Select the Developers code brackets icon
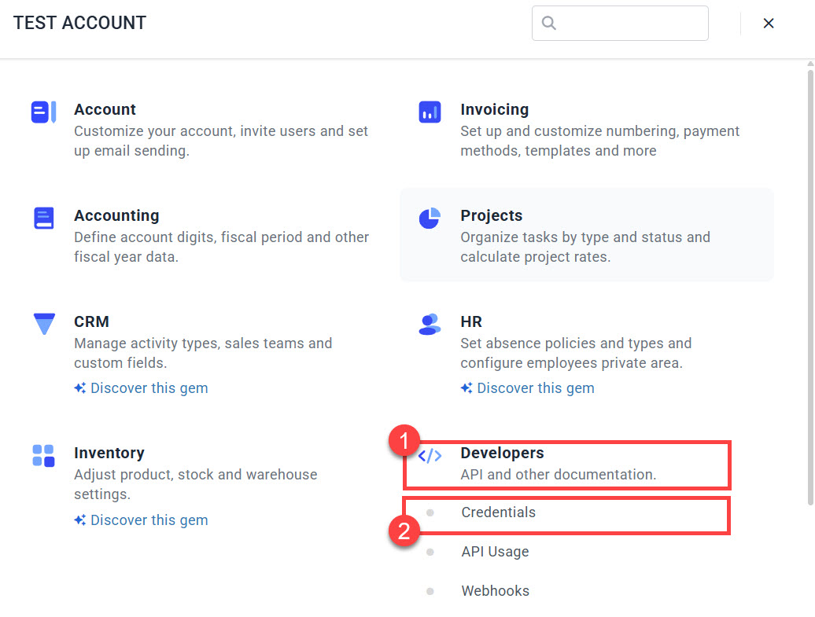This screenshot has width=815, height=617. pos(430,456)
